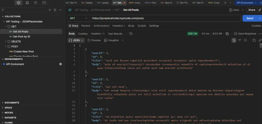Expand the DATASETS section
The height and width of the screenshot is (124, 262).
(3, 118)
